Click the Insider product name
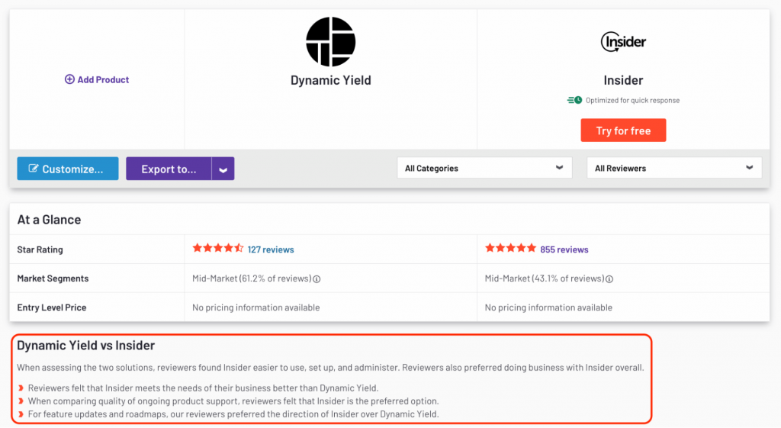Screen dimensions: 781x428 point(623,80)
